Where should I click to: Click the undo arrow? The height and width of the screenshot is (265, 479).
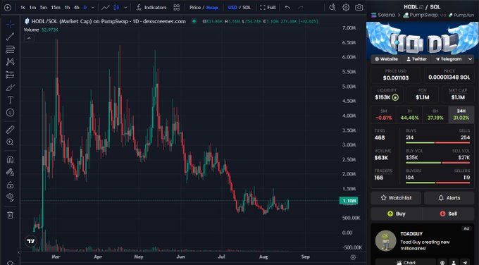coord(287,7)
